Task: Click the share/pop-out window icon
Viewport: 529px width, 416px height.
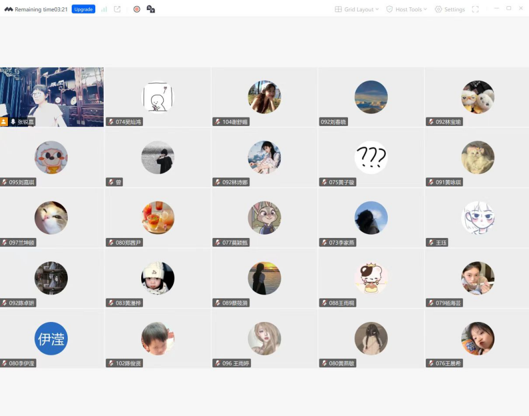Action: pyautogui.click(x=117, y=10)
